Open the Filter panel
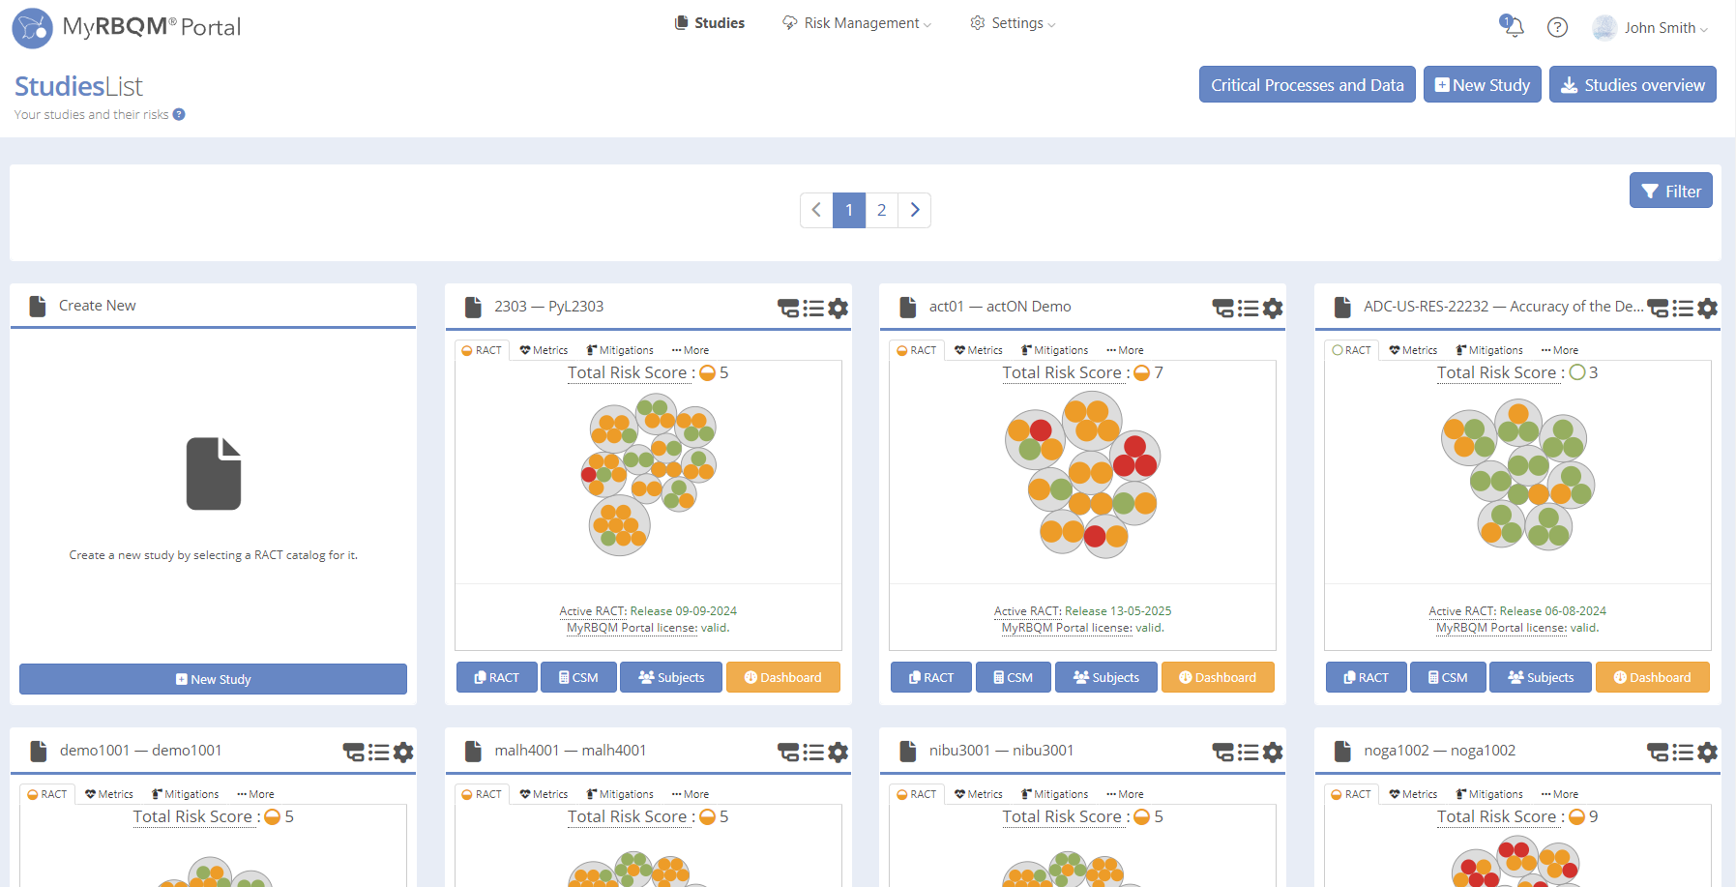Viewport: 1736px width, 887px height. click(x=1670, y=190)
